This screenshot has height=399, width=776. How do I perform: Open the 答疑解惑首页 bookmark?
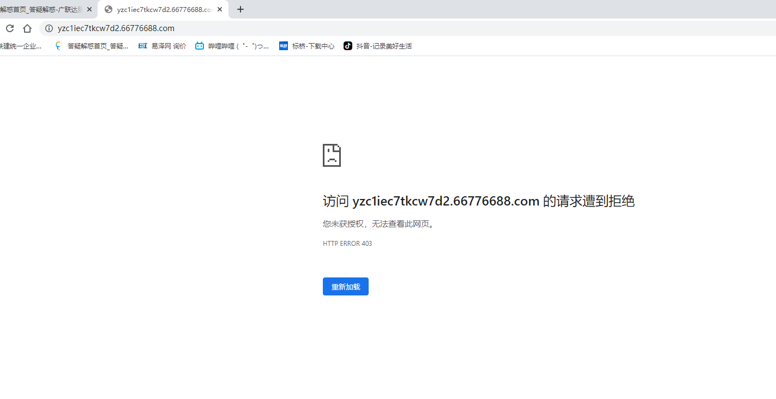[x=92, y=46]
